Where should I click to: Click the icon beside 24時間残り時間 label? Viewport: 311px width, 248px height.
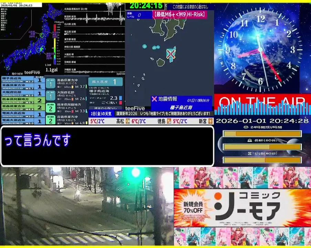click(246, 127)
